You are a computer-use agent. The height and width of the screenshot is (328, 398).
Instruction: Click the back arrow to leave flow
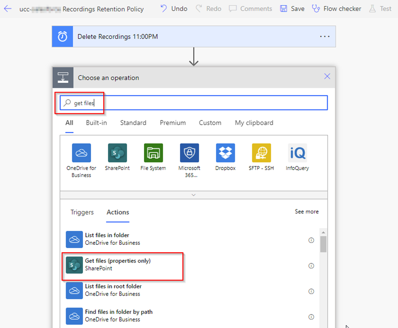click(x=8, y=8)
